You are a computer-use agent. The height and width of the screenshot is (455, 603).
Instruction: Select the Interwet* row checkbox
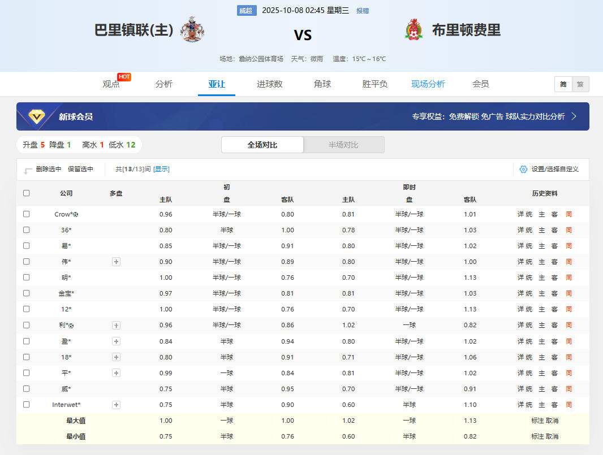click(x=27, y=405)
